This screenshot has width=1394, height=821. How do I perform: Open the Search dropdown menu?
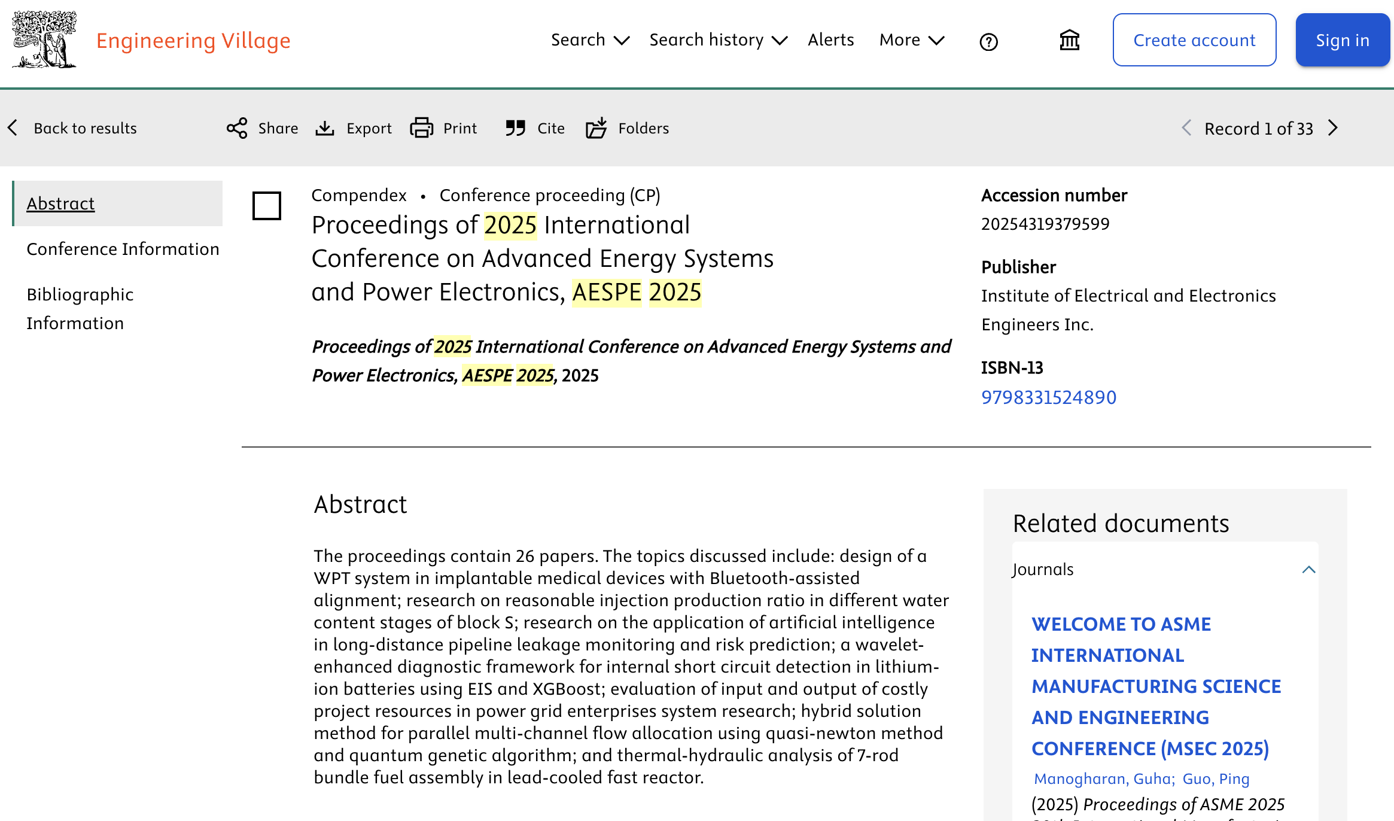(589, 40)
